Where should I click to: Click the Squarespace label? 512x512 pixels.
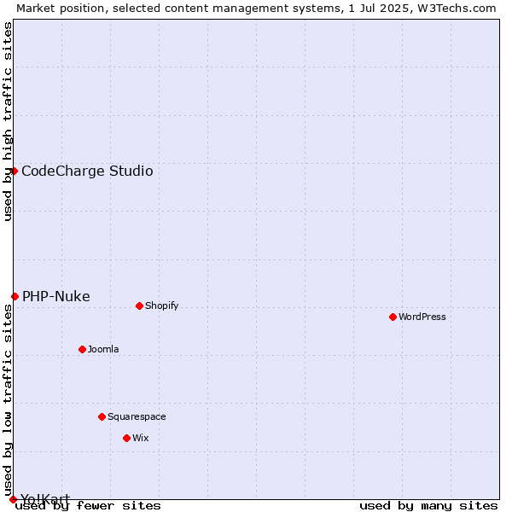pos(137,417)
